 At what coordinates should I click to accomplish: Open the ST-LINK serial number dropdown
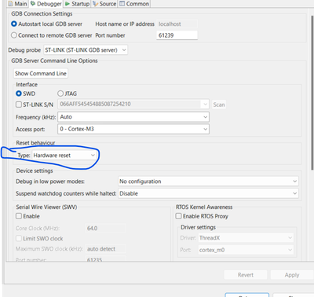tap(133, 104)
